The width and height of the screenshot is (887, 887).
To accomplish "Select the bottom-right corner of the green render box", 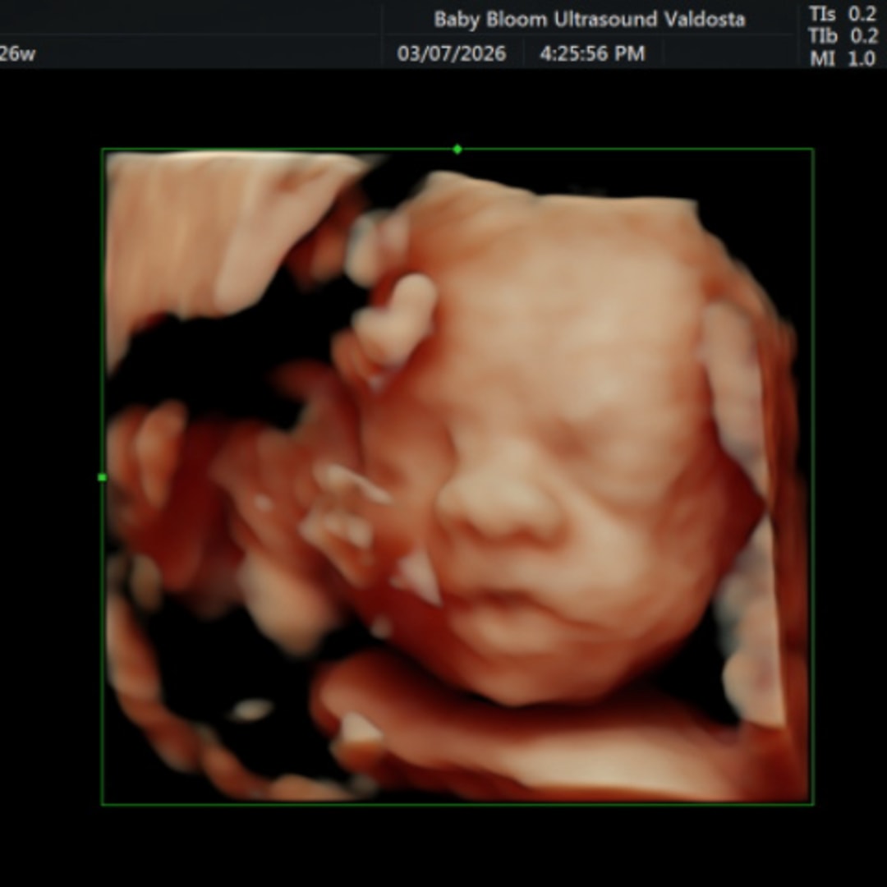I will coord(813,803).
